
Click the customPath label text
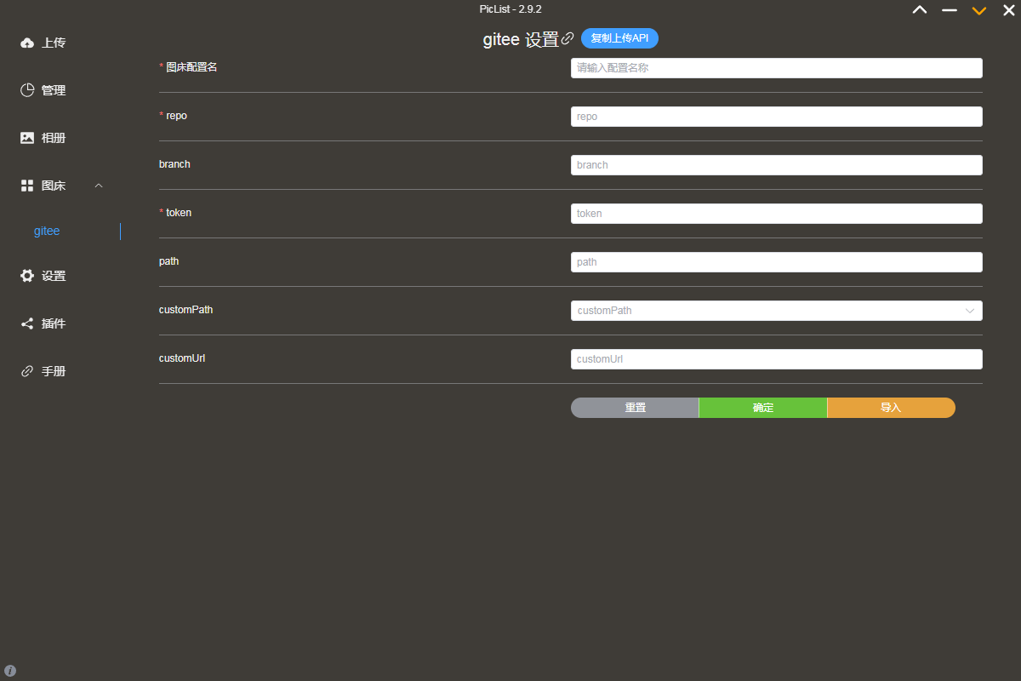point(185,310)
